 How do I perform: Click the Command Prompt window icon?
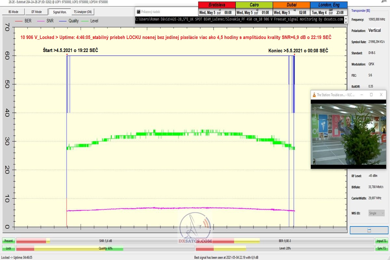click(138, 11)
